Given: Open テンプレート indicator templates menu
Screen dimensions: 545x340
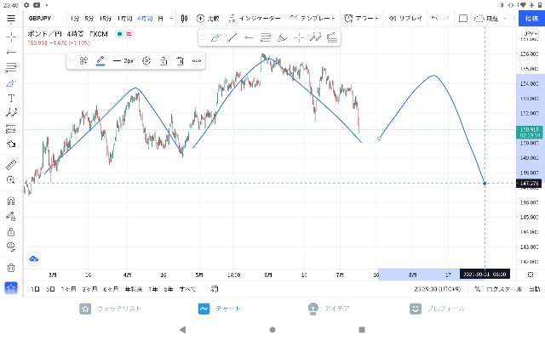Looking at the screenshot, I should pyautogui.click(x=313, y=18).
